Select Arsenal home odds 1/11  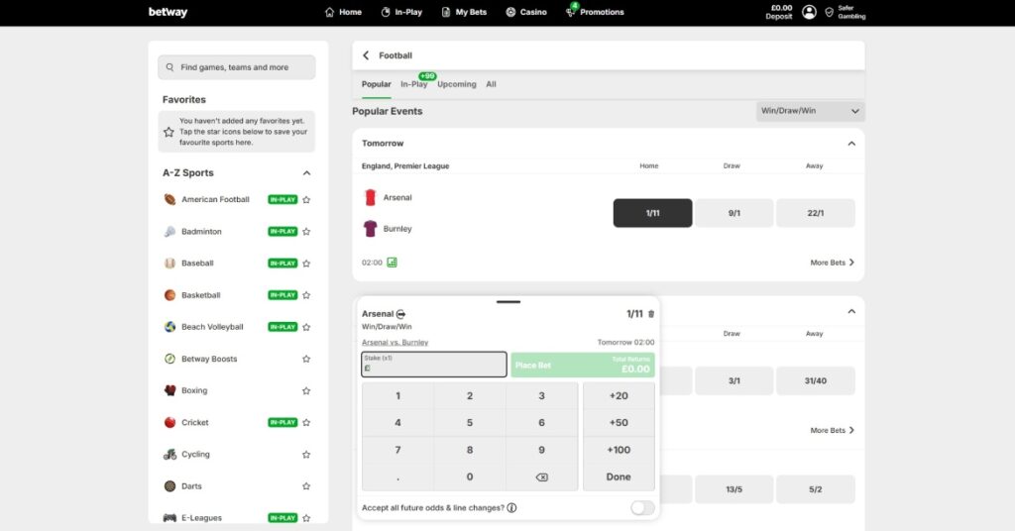point(652,213)
